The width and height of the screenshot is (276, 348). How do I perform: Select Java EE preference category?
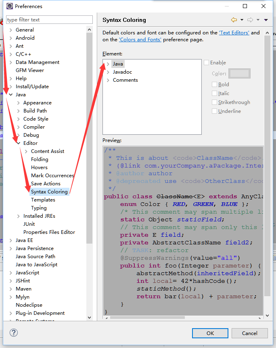point(24,240)
